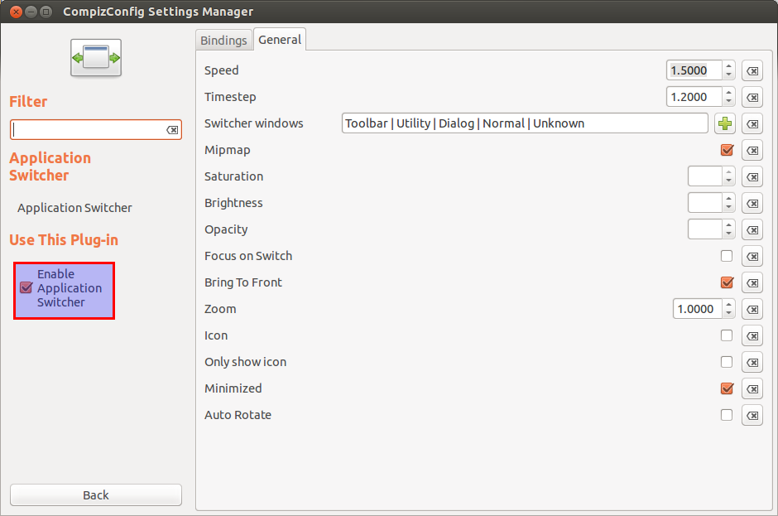Viewport: 778px width, 516px height.
Task: Reset Saturation value to default
Action: pos(752,176)
